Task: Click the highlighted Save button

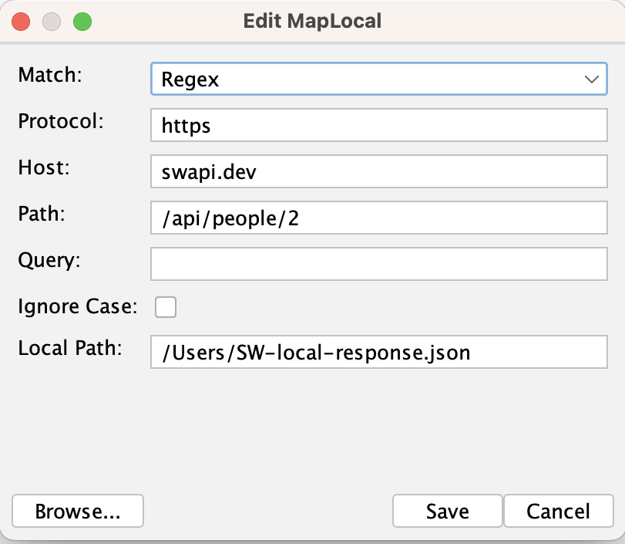Action: point(447,510)
